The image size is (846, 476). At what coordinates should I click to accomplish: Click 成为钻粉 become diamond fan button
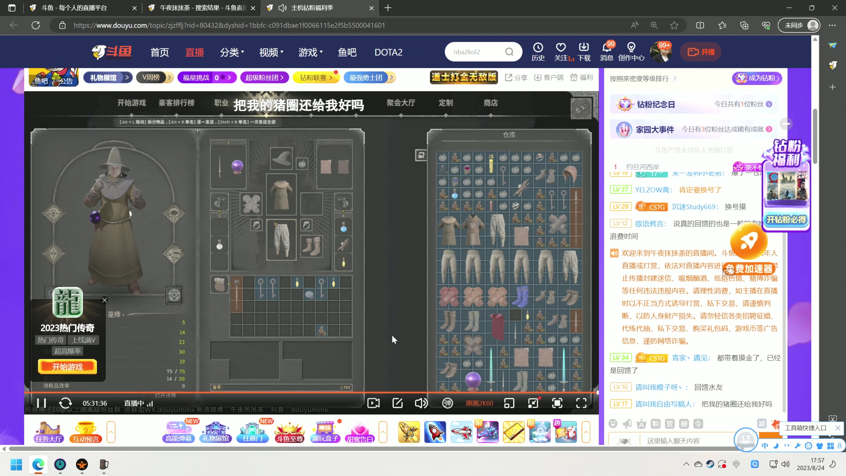757,78
